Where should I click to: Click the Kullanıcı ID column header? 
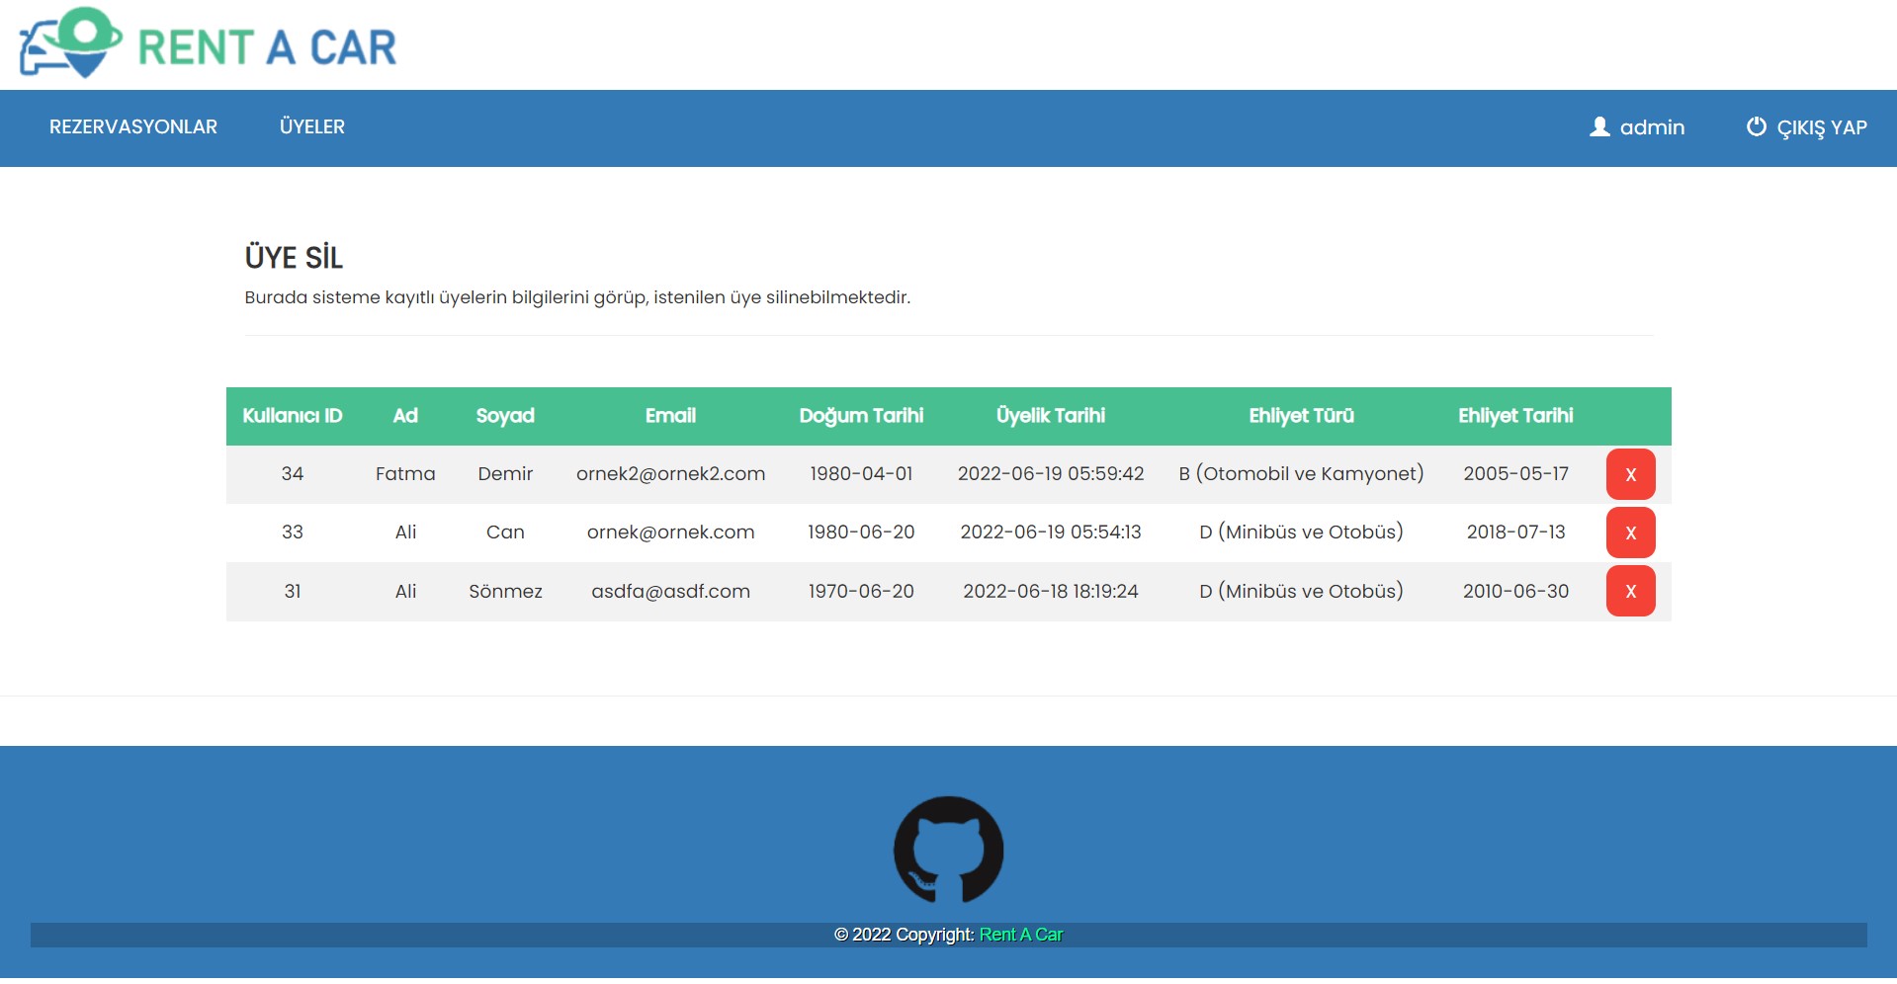[293, 416]
